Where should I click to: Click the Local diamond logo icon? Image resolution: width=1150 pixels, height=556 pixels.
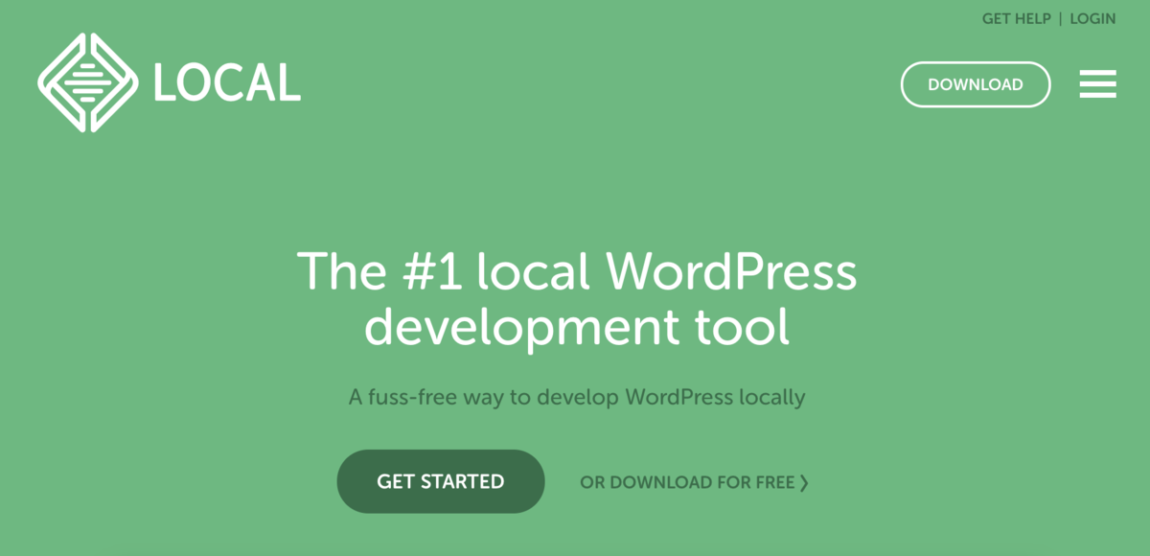click(87, 82)
